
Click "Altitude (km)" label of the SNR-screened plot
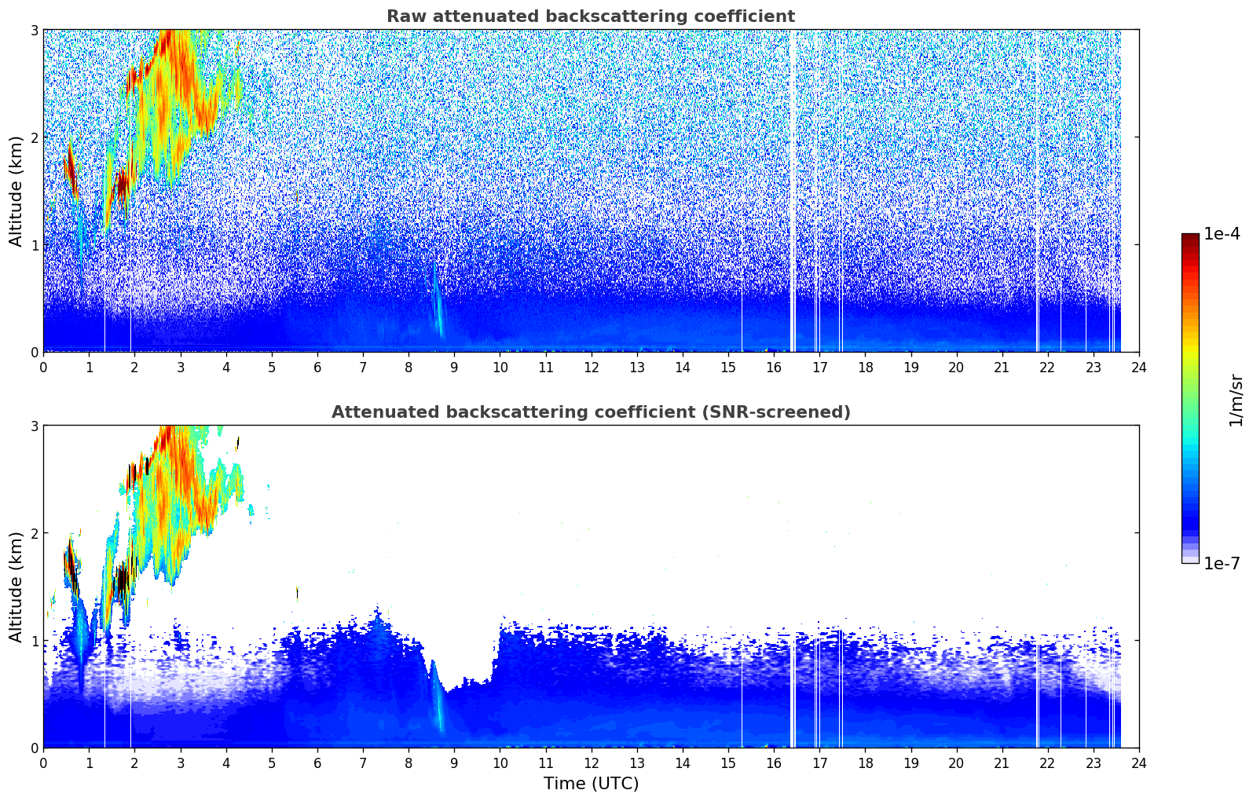tap(16, 587)
